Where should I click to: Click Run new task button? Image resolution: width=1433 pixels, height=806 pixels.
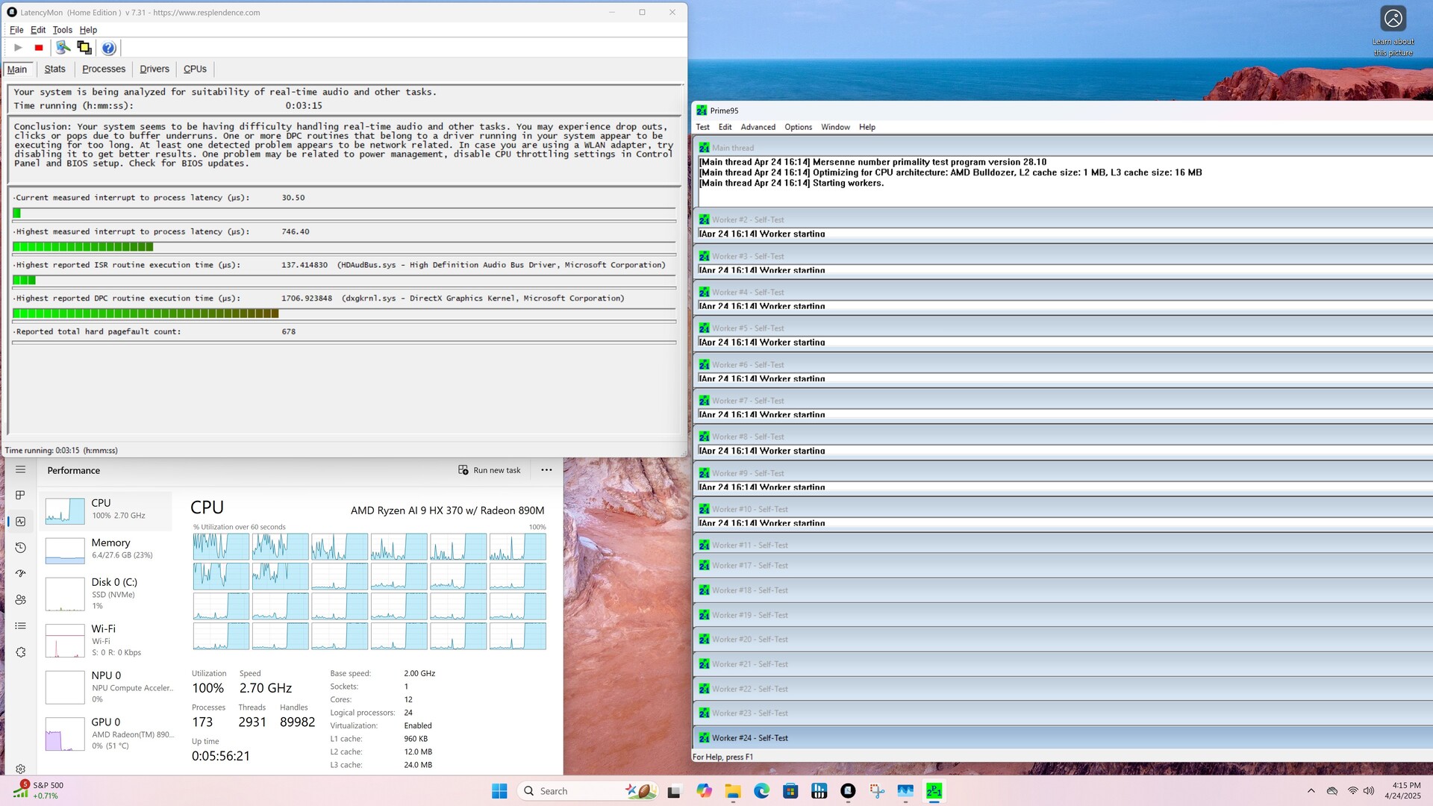pos(490,470)
